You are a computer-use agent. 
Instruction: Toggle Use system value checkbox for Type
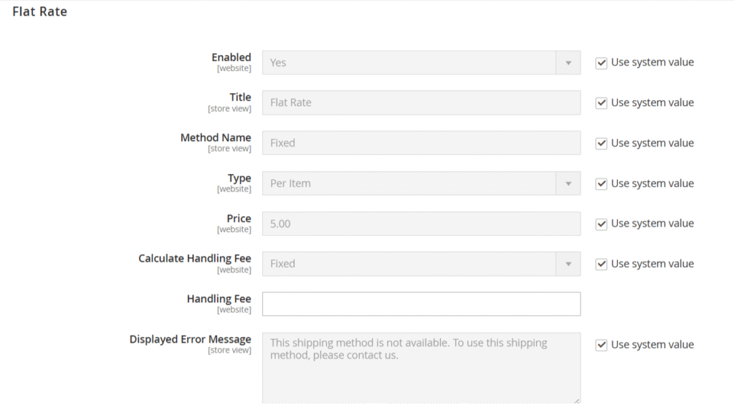[x=601, y=184]
